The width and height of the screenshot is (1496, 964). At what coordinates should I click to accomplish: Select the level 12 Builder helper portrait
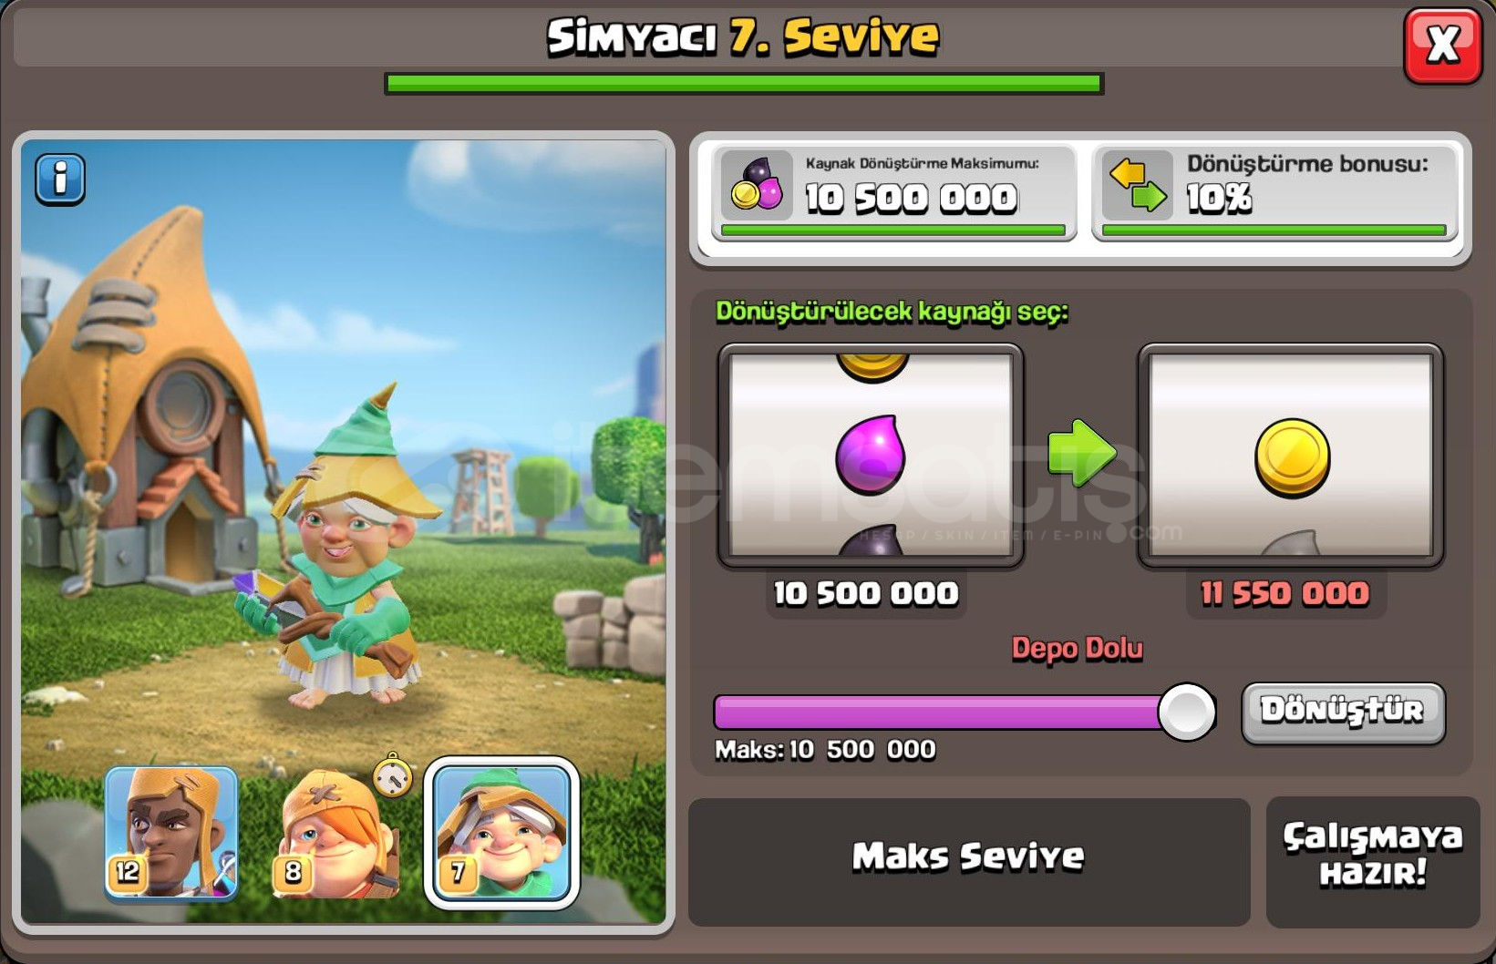click(x=171, y=833)
